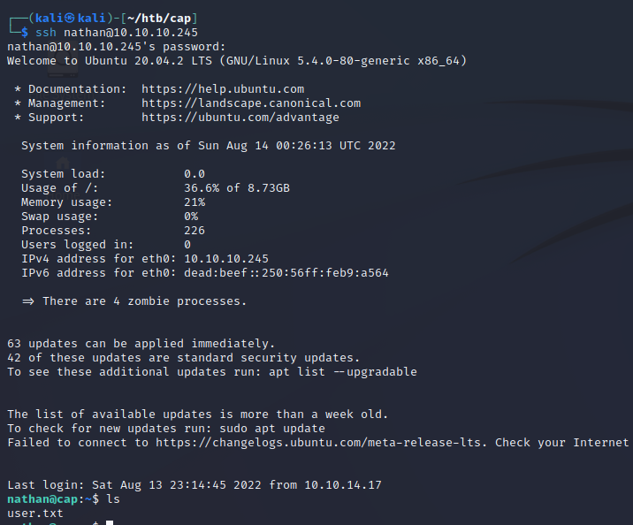Screen dimensions: 633x525
Task: Open the changelogs.ubuntu.com meta-release-lts URL
Action: [x=317, y=443]
